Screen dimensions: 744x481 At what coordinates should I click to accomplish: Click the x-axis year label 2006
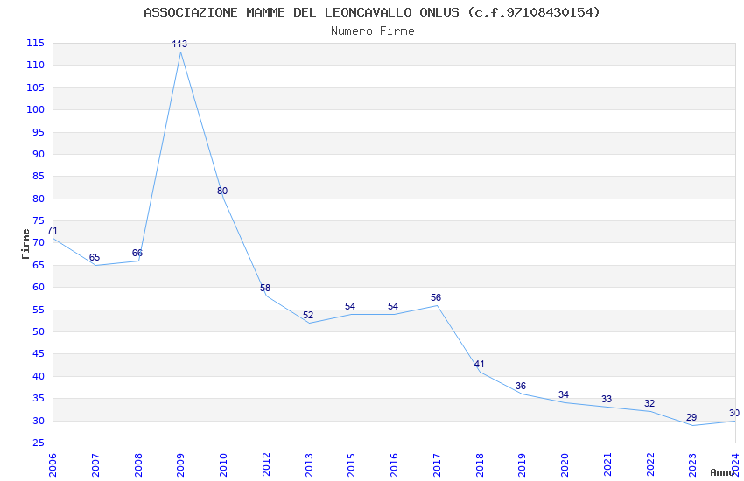[53, 465]
